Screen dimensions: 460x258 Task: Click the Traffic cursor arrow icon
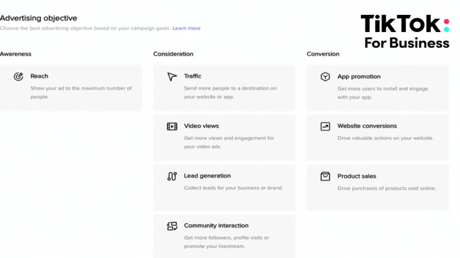(x=172, y=76)
